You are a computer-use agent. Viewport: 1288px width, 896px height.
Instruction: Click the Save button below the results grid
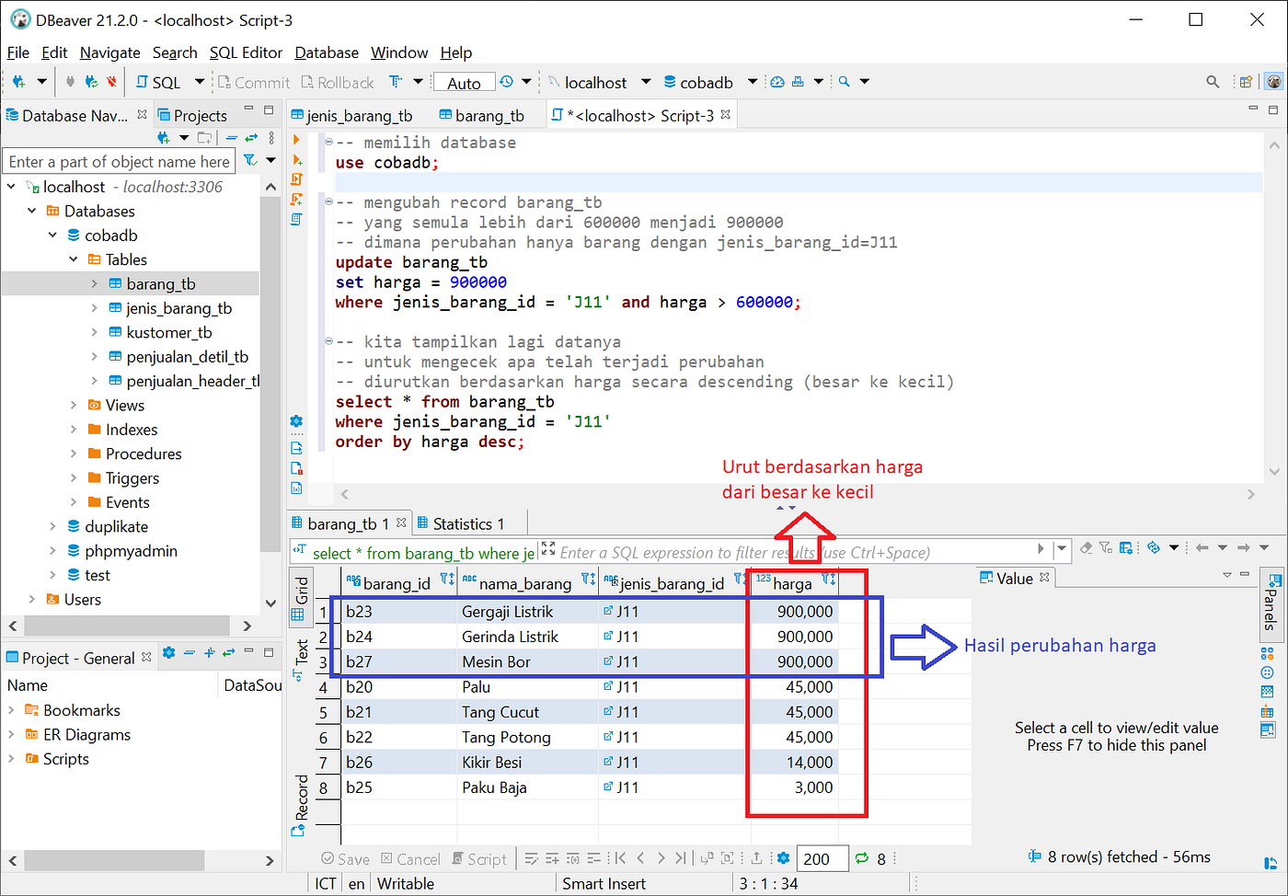pos(345,858)
